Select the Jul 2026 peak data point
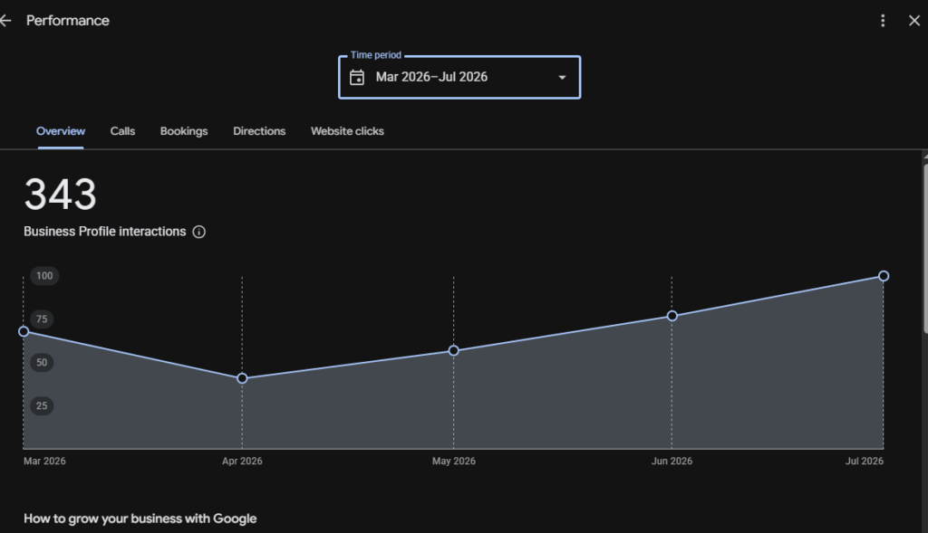The image size is (928, 533). [x=884, y=276]
